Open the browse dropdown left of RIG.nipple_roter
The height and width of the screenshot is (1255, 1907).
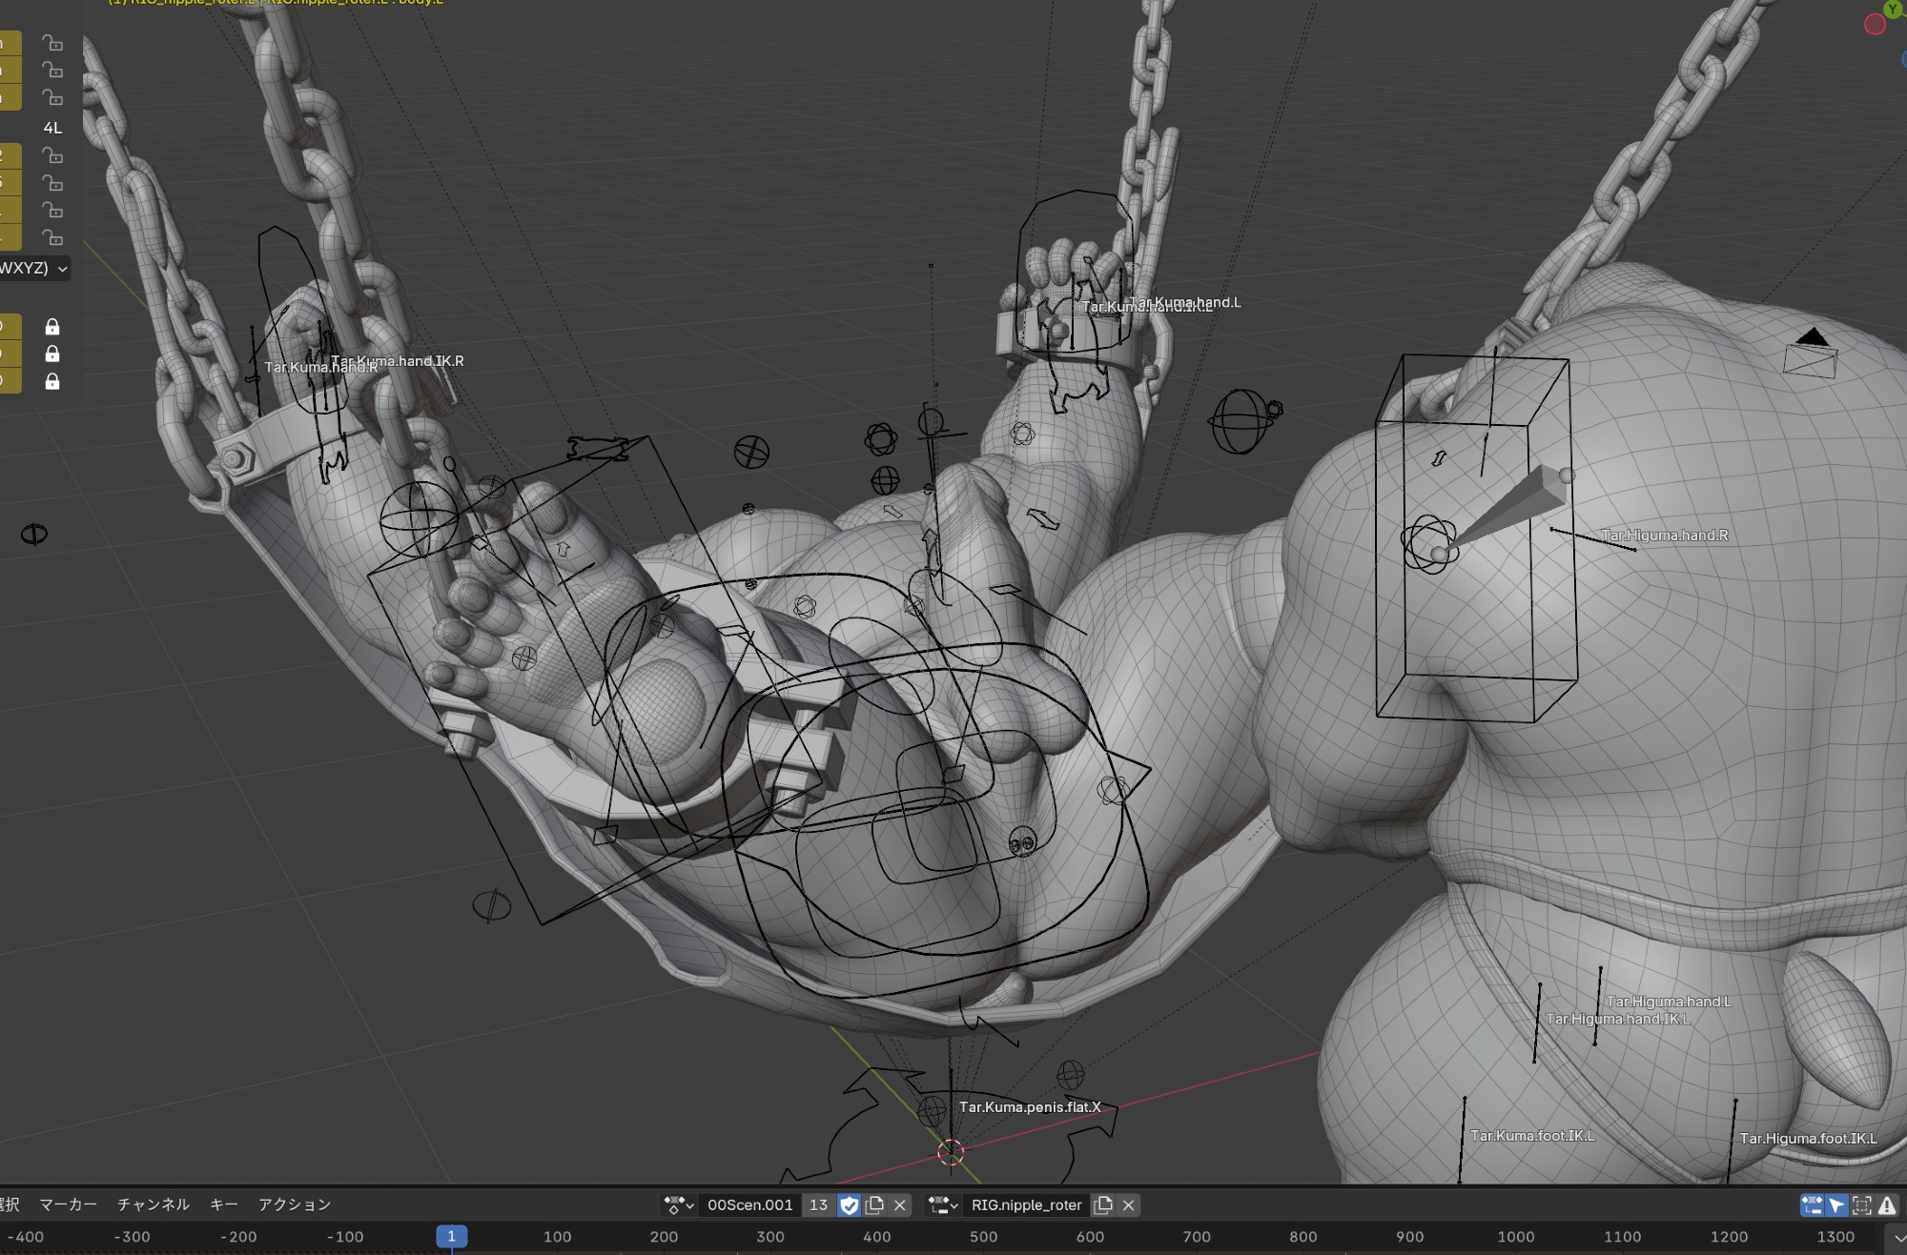tap(943, 1205)
